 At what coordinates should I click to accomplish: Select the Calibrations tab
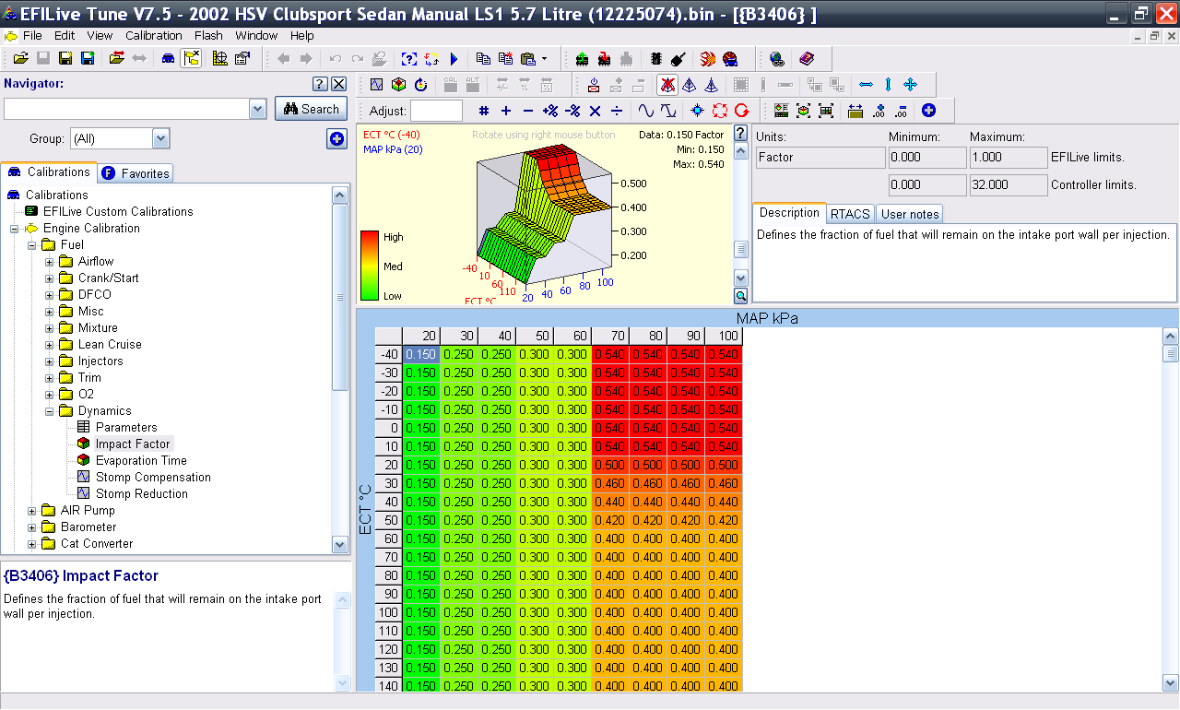click(x=48, y=172)
